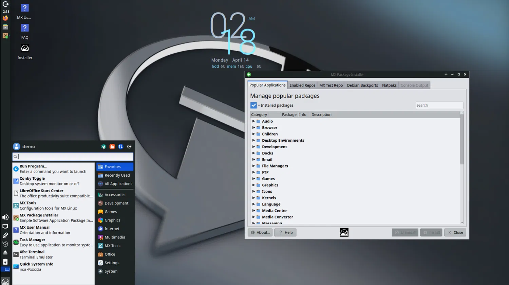Expand the Kernels category arrow

coord(253,198)
